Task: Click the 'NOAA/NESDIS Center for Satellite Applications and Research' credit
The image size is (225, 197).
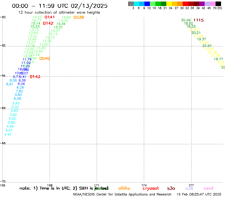Action: [122, 195]
